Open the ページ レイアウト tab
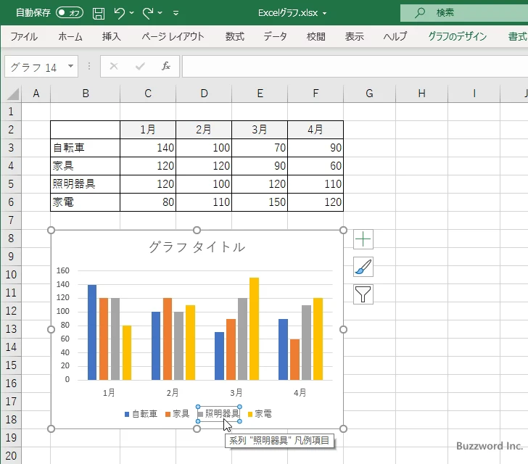Image resolution: width=528 pixels, height=464 pixels. [x=173, y=36]
